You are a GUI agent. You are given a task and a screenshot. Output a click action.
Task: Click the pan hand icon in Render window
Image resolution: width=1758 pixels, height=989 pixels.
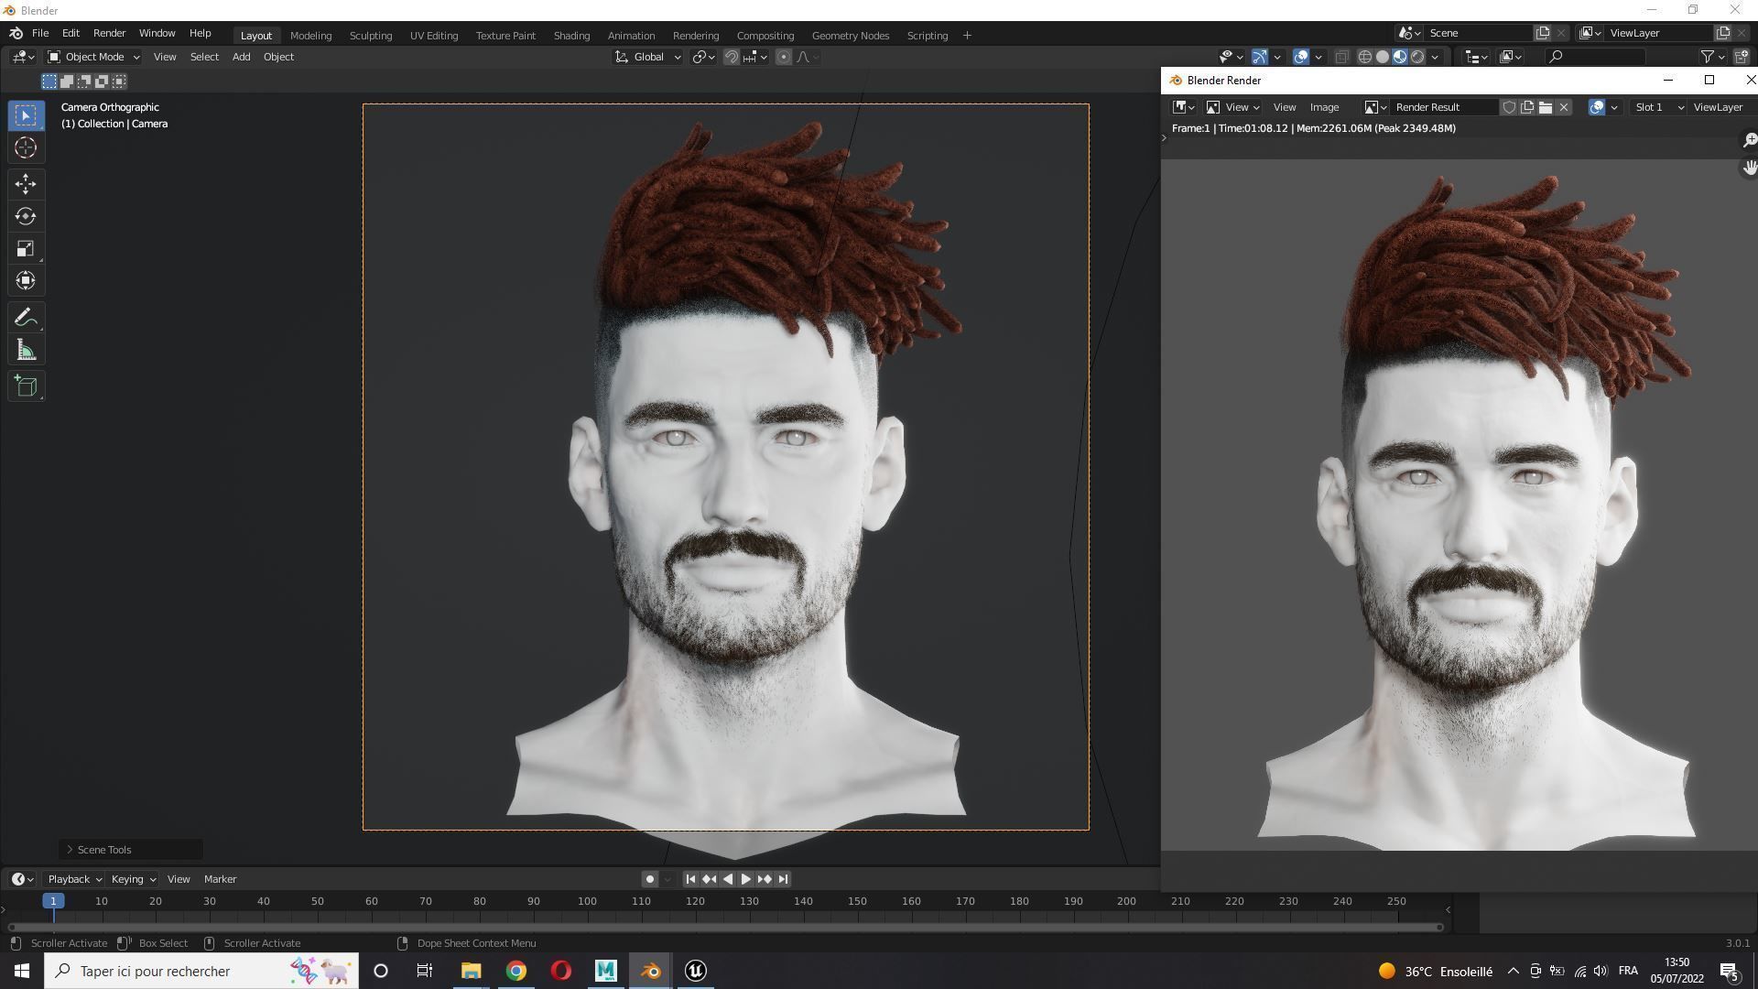(x=1749, y=168)
